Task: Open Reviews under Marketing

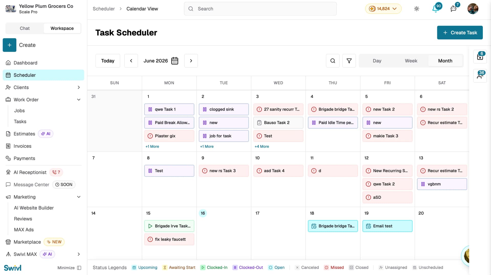Action: [23, 219]
